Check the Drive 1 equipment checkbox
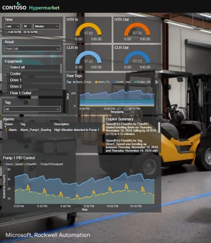The image size is (211, 243). point(7,80)
